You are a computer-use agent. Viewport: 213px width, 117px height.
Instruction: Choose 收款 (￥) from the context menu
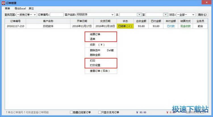[x=101, y=45]
